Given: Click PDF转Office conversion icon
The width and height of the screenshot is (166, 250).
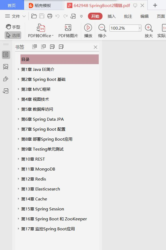Looking at the screenshot, I should point(41,28).
